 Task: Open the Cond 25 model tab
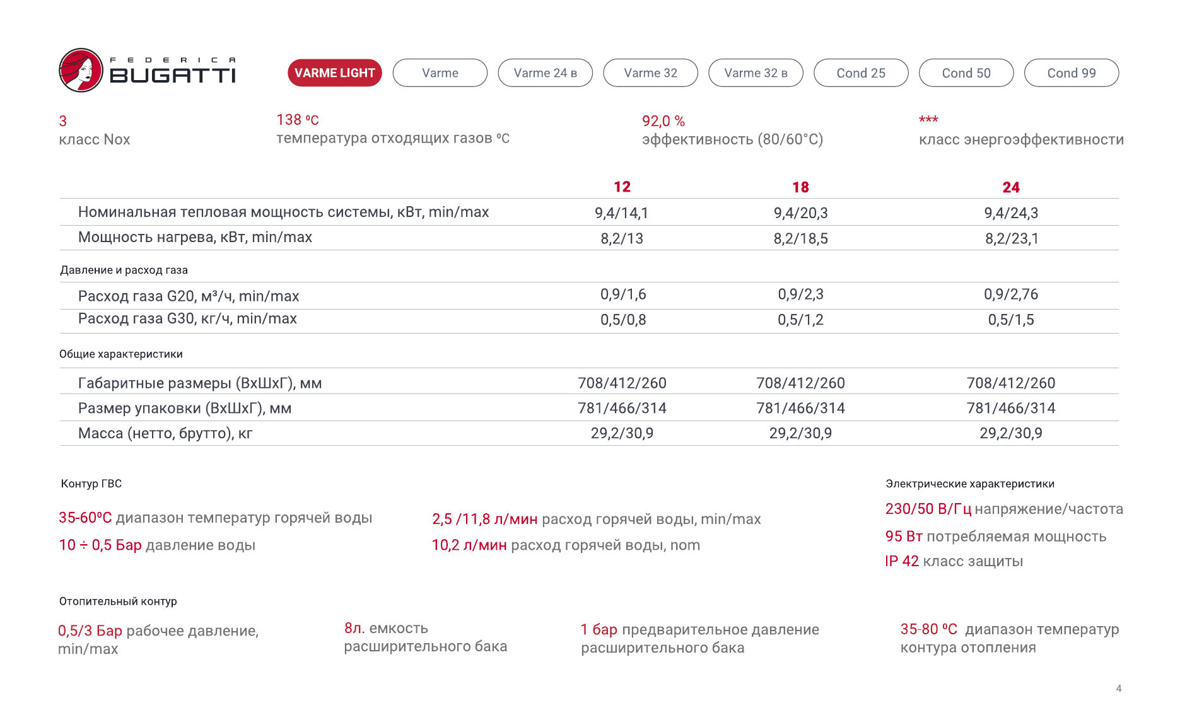coord(861,73)
